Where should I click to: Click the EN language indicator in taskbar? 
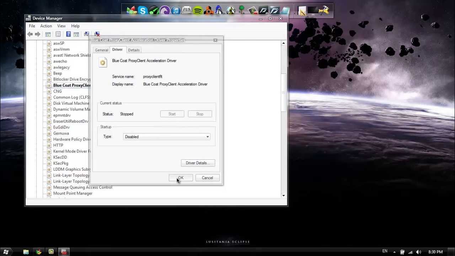[385, 251]
